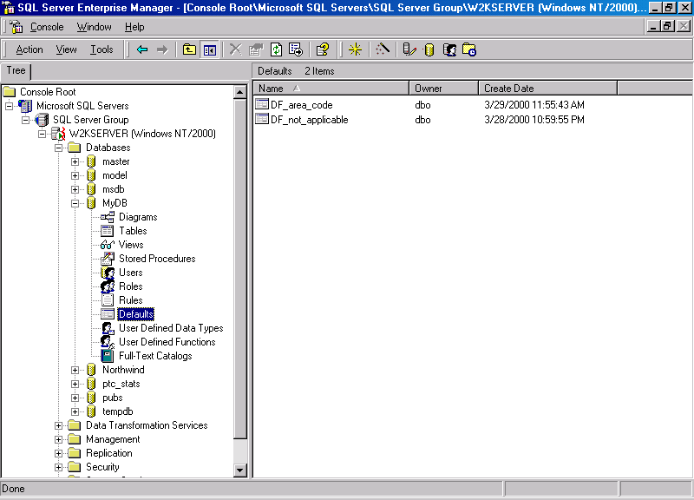Click the Up one level folder icon

point(189,49)
